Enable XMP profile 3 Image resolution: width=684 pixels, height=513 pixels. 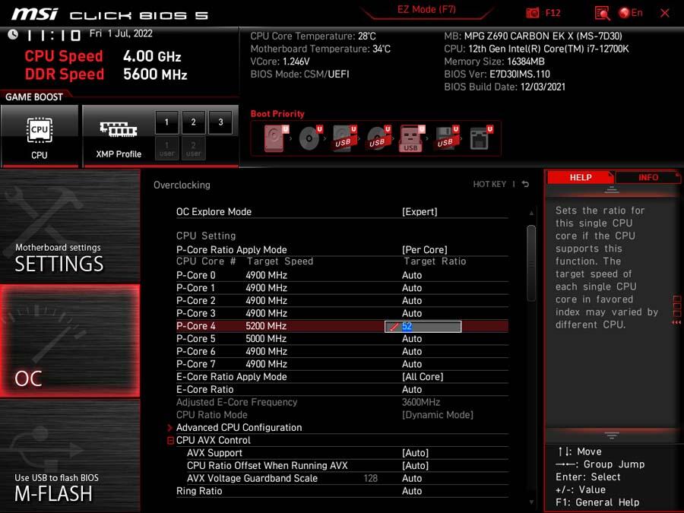(x=220, y=122)
